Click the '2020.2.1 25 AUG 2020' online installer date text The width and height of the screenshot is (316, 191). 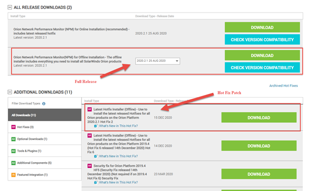[x=151, y=34]
